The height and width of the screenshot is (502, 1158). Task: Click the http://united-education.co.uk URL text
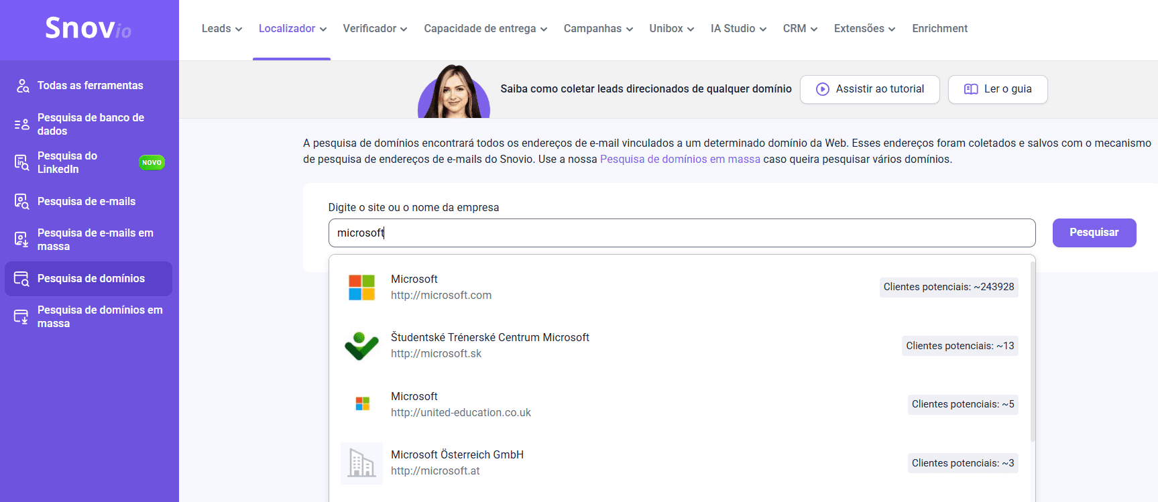461,413
